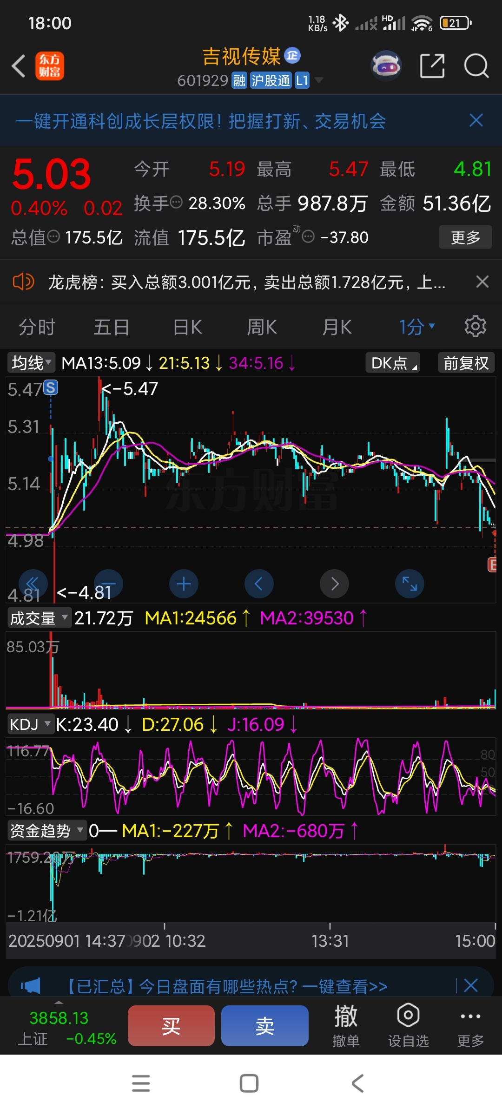Move chart right with the right chevron
502x1115 pixels.
(x=334, y=584)
